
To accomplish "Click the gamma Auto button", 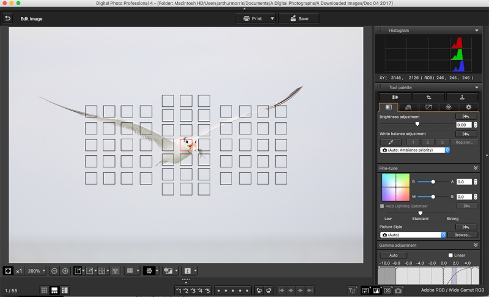I will (x=393, y=255).
